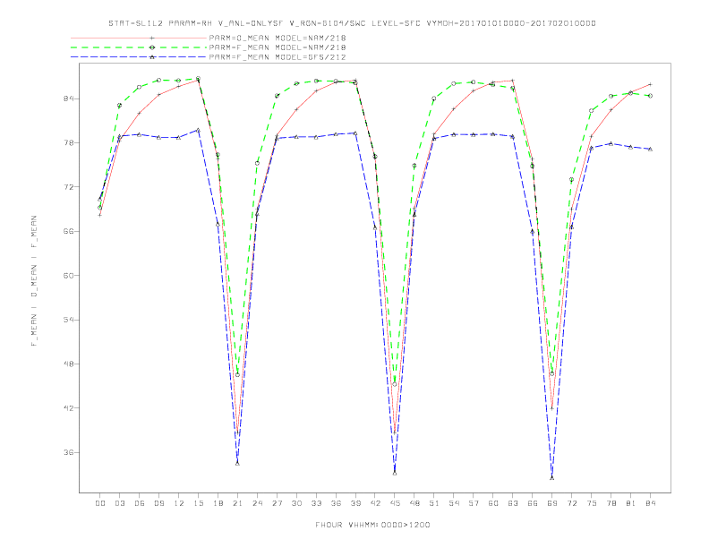This screenshot has height=548, width=709.
Task: Click x-axis tick label 18
Action: [218, 503]
